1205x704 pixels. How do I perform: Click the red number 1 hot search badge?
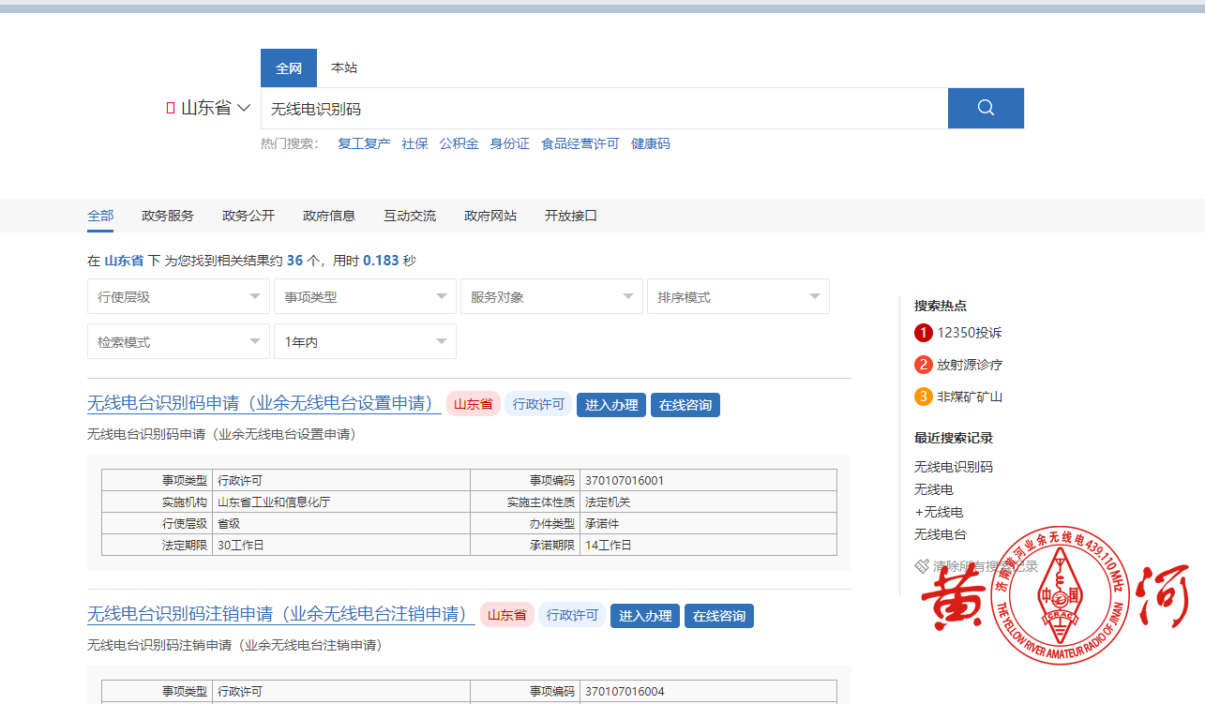923,333
